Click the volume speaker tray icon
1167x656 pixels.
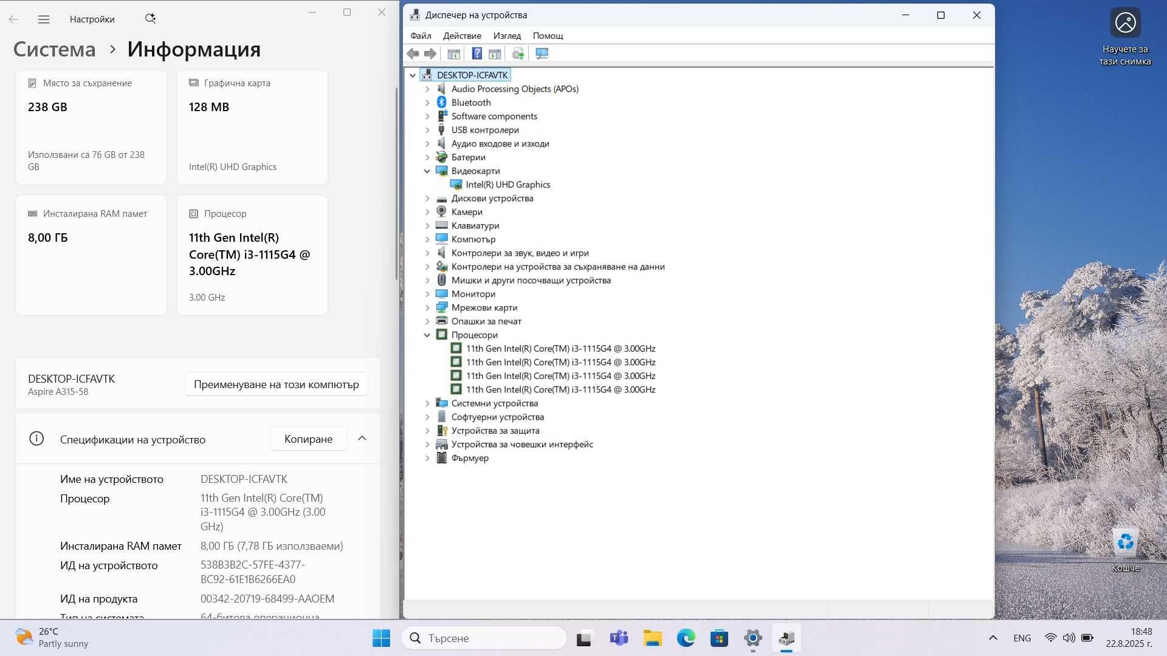pyautogui.click(x=1069, y=638)
